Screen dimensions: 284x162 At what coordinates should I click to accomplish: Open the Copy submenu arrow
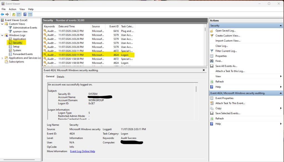(281, 108)
